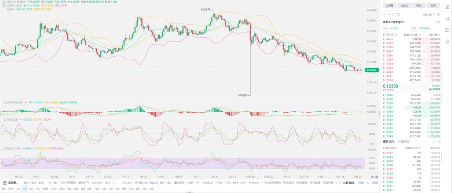Switch to the large trades tab

pyautogui.click(x=403, y=142)
